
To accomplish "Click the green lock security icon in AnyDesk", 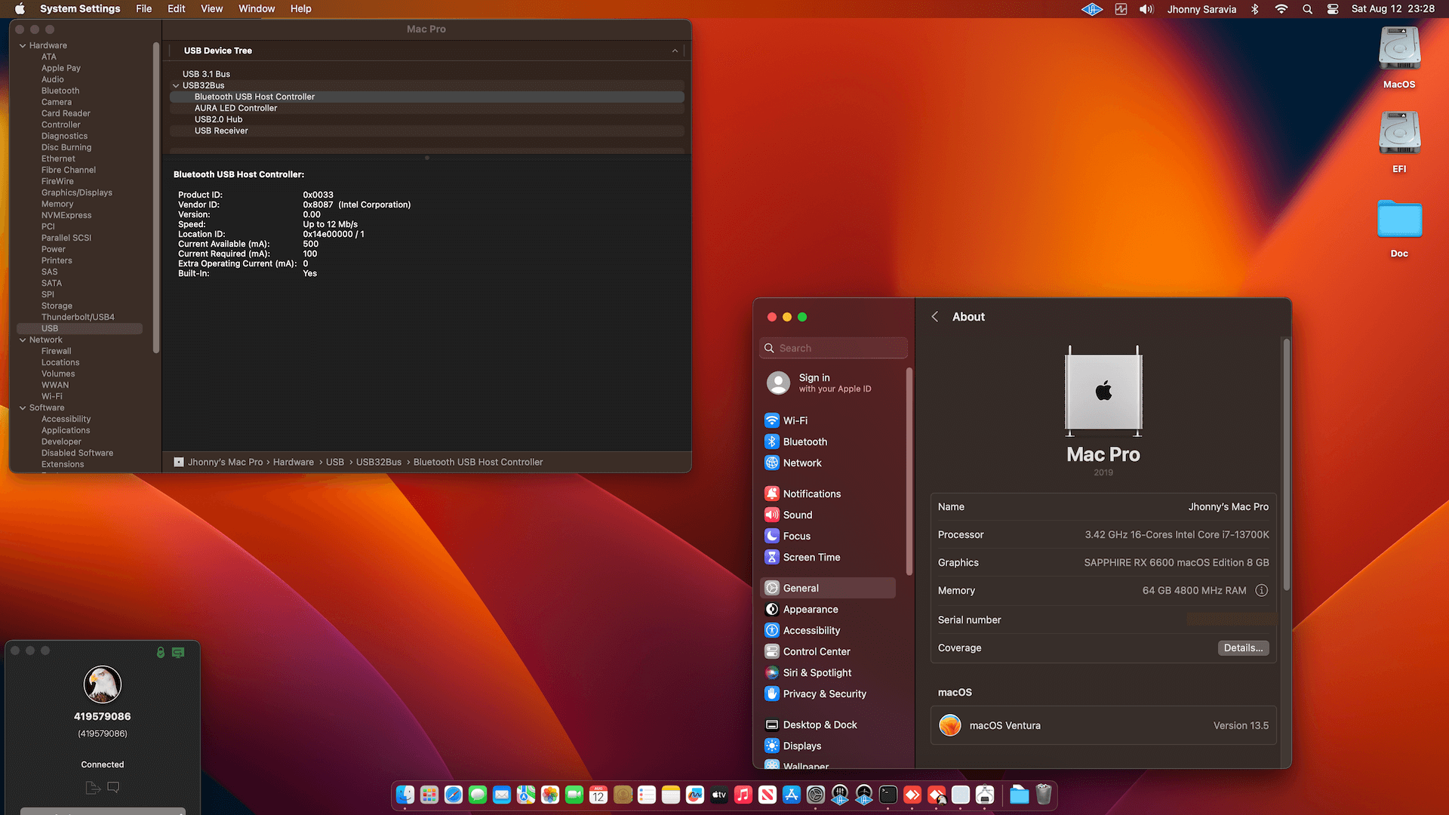I will click(x=161, y=652).
